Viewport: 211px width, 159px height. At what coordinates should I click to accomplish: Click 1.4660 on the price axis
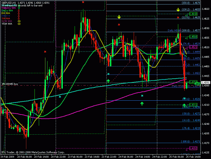[206, 9]
